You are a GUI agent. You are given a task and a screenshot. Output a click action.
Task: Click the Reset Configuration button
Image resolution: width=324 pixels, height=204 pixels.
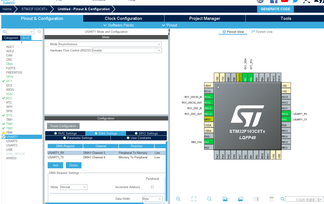pyautogui.click(x=63, y=126)
